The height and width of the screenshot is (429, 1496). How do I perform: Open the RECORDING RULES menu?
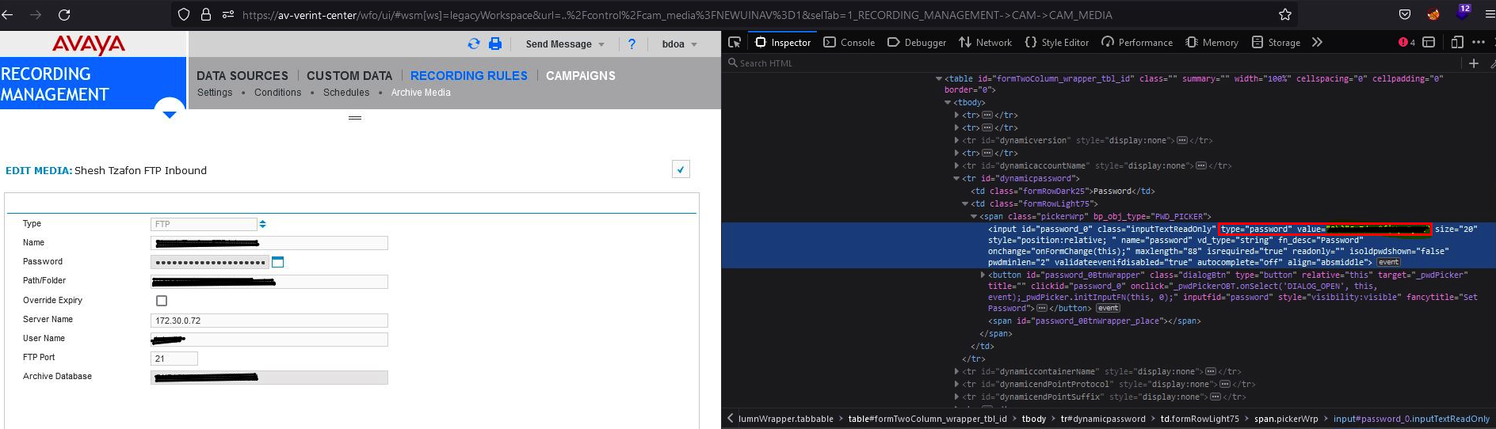click(469, 76)
